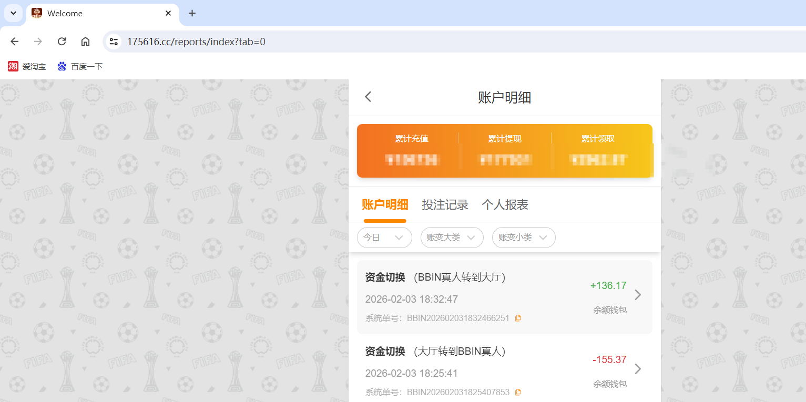Open the 账变小类 filter dropdown
The width and height of the screenshot is (806, 402).
[524, 238]
